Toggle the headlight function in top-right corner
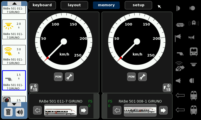This screenshot has width=201, height=120. 192,8
